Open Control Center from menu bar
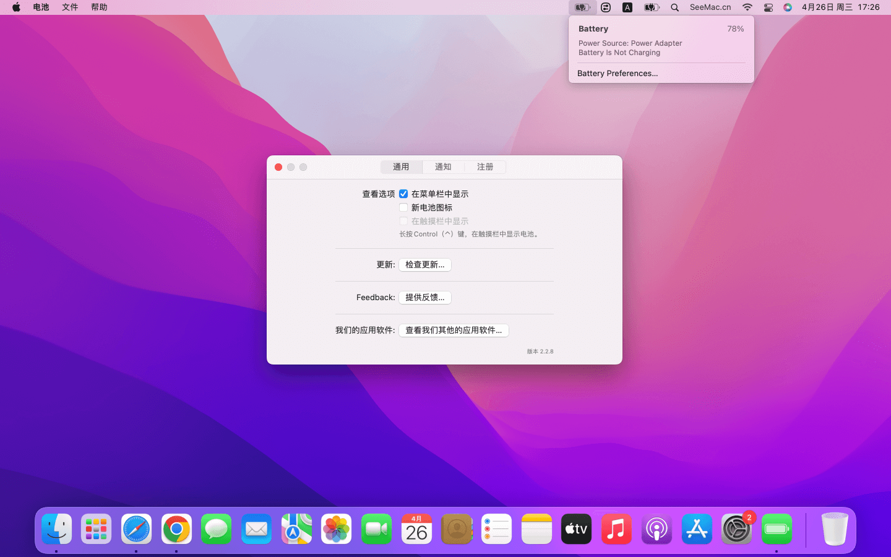The width and height of the screenshot is (891, 557). (768, 7)
